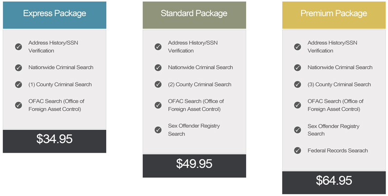
Task: Click checkmark beside Express Address History/SSN Verification
Action: (x=19, y=47)
